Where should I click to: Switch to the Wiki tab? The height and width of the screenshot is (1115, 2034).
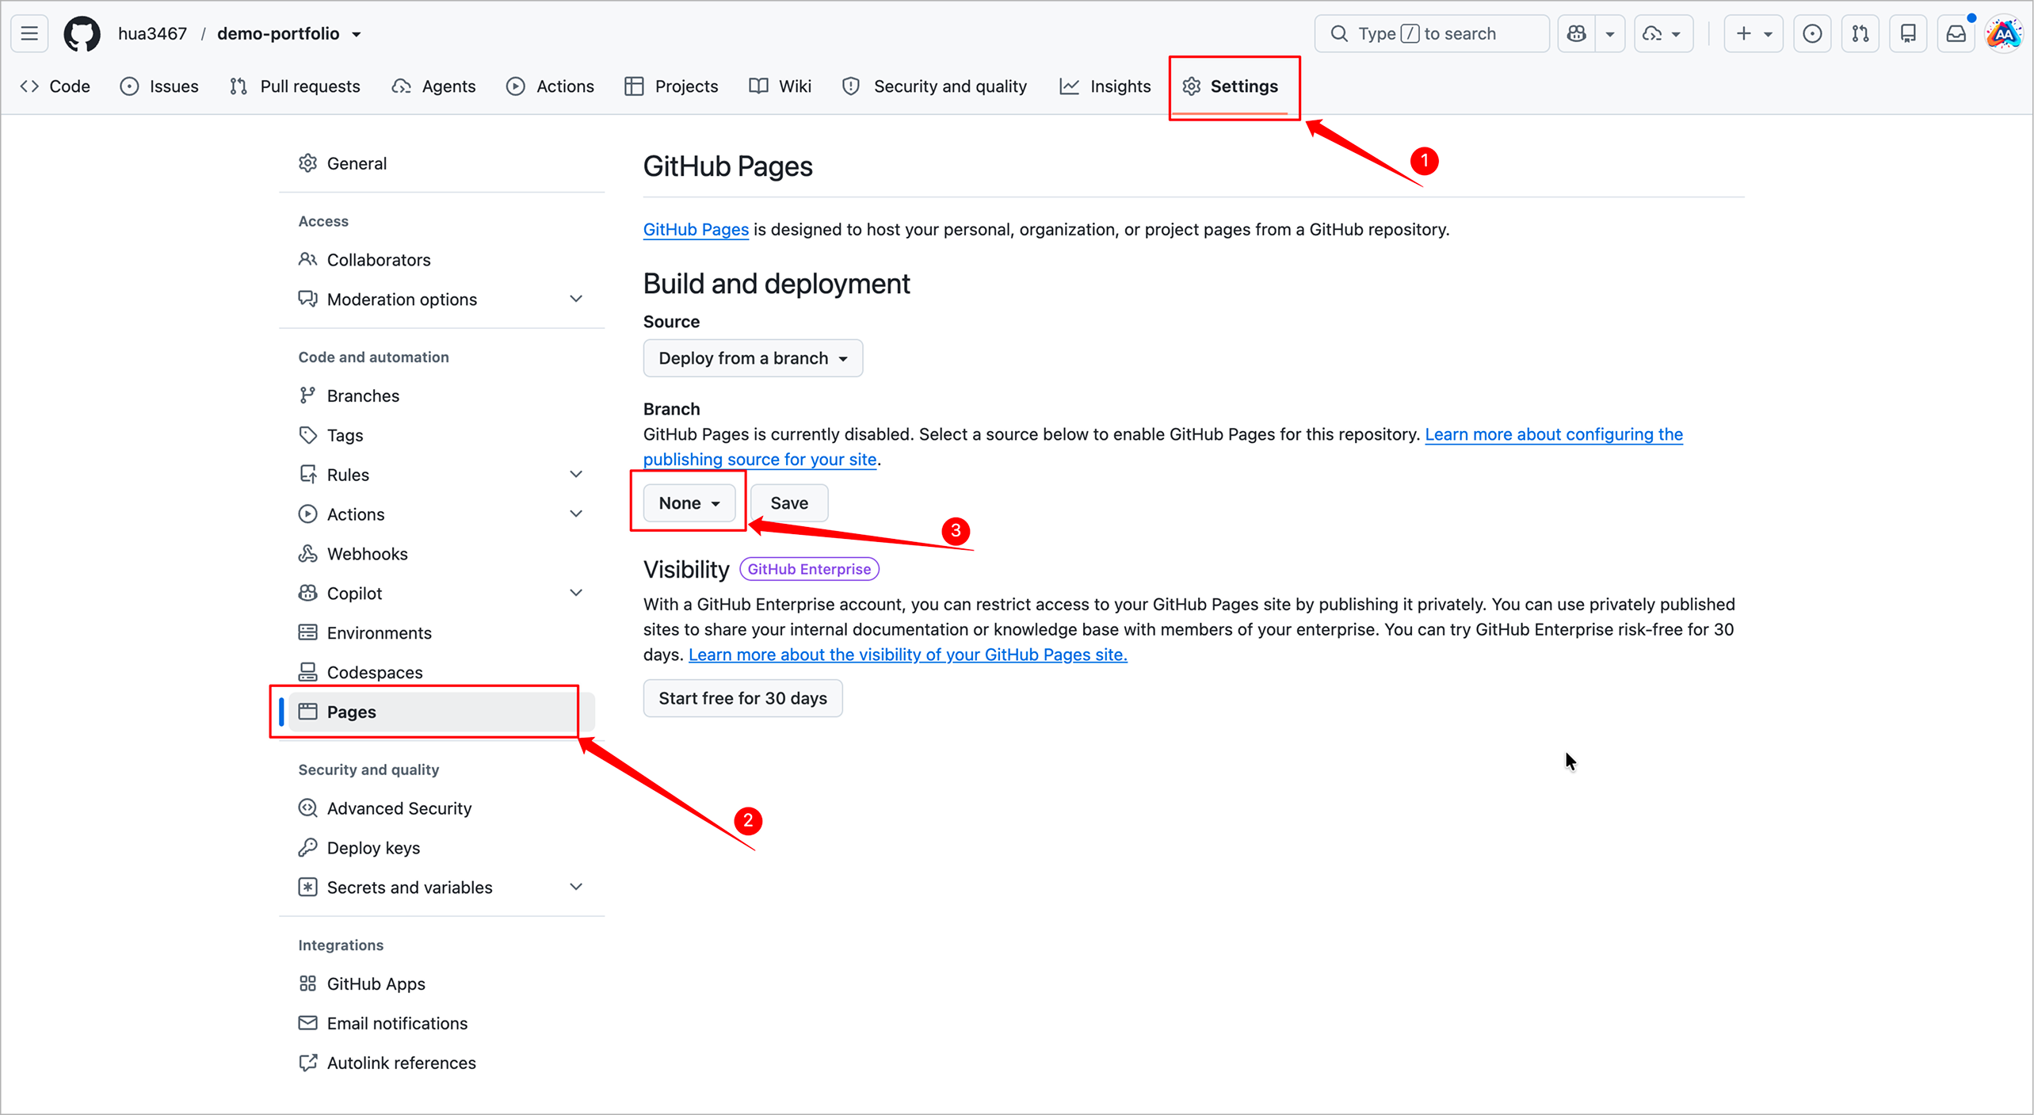780,86
